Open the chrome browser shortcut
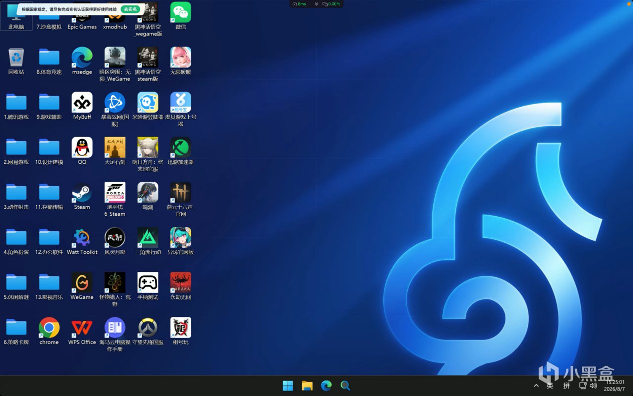The height and width of the screenshot is (396, 633). point(49,328)
